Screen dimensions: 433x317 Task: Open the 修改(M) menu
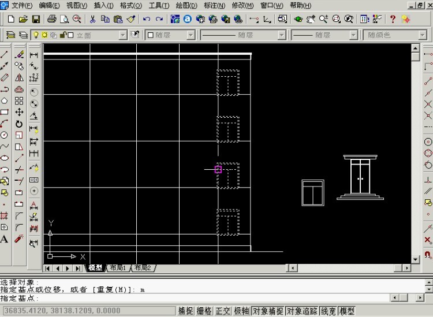pos(242,5)
